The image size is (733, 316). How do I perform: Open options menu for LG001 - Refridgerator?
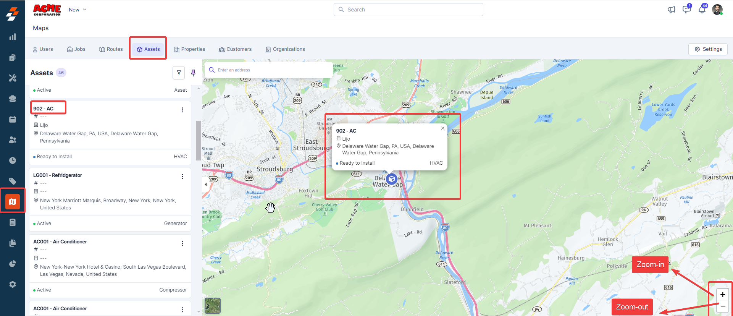click(x=182, y=177)
